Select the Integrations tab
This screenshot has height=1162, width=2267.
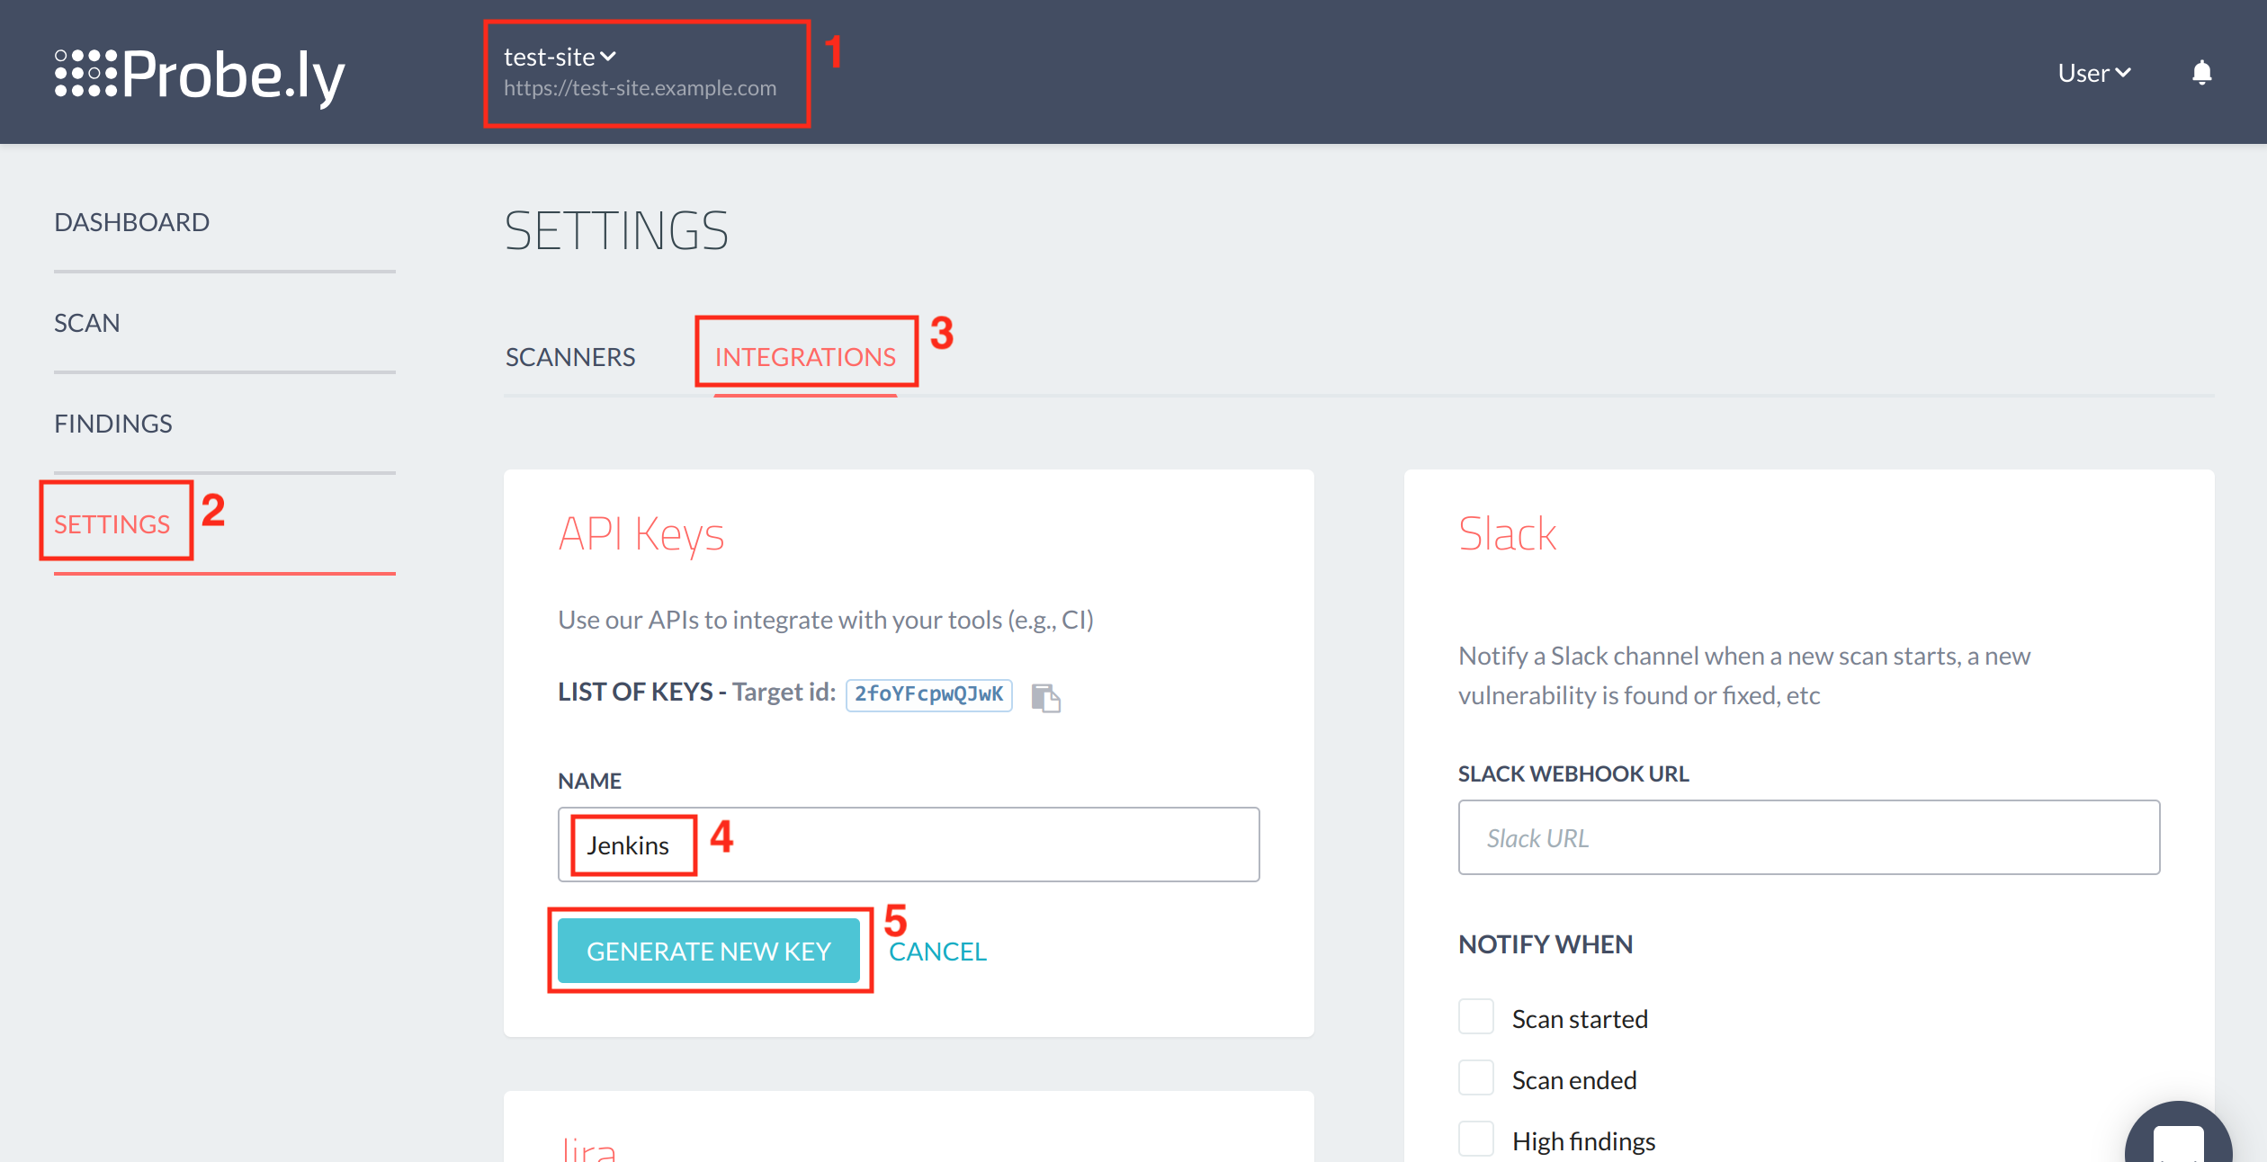(805, 357)
